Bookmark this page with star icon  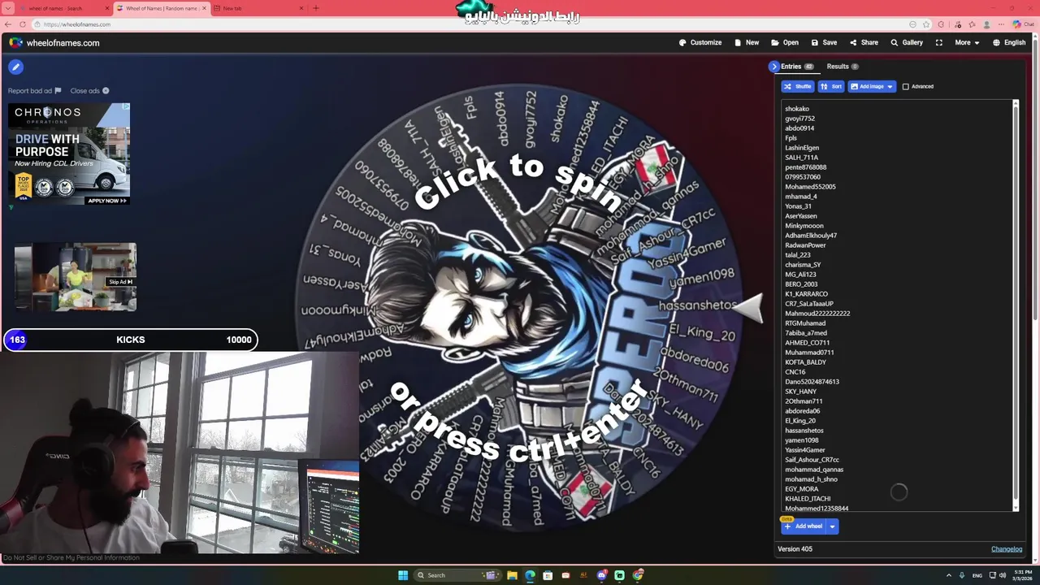click(926, 24)
